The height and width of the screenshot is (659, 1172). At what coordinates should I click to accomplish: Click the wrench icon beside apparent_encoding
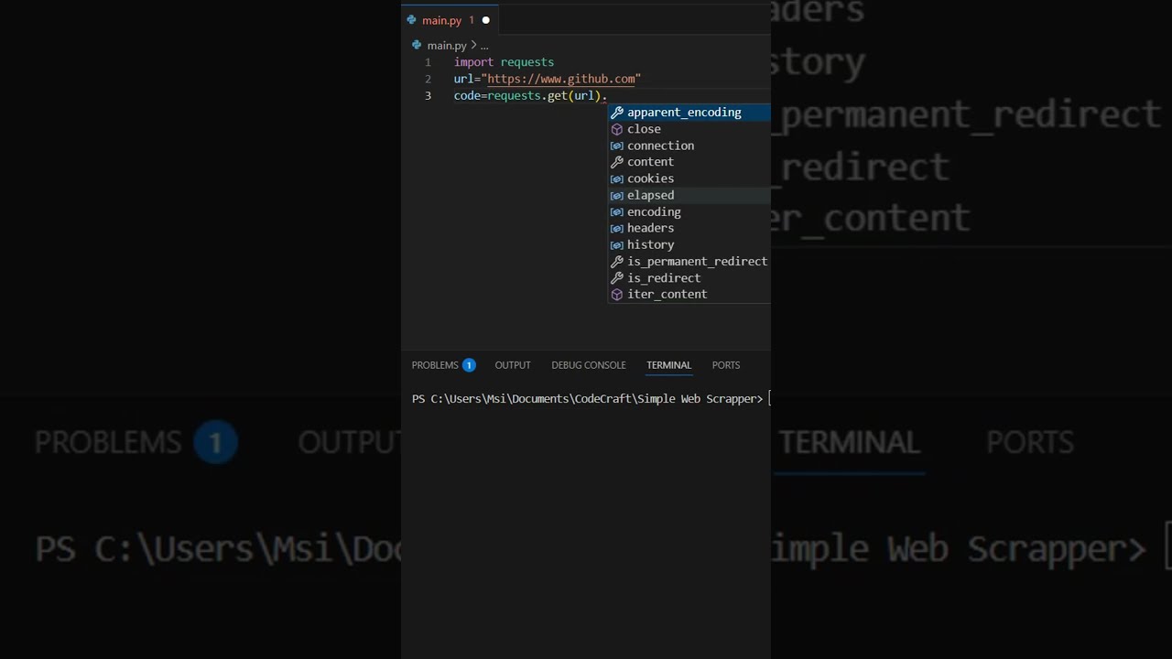[617, 113]
